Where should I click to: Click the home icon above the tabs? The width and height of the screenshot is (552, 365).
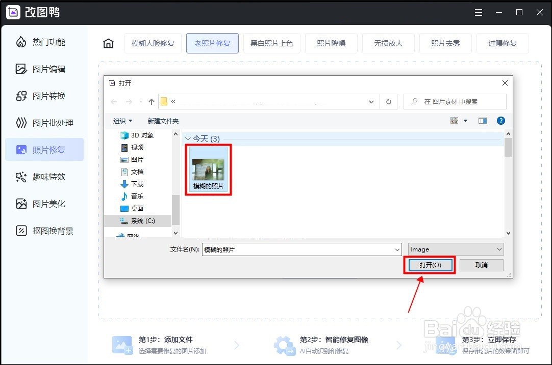108,43
